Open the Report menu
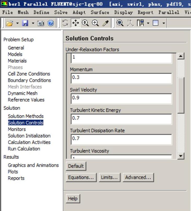The height and width of the screenshot is (211, 191). 146,12
